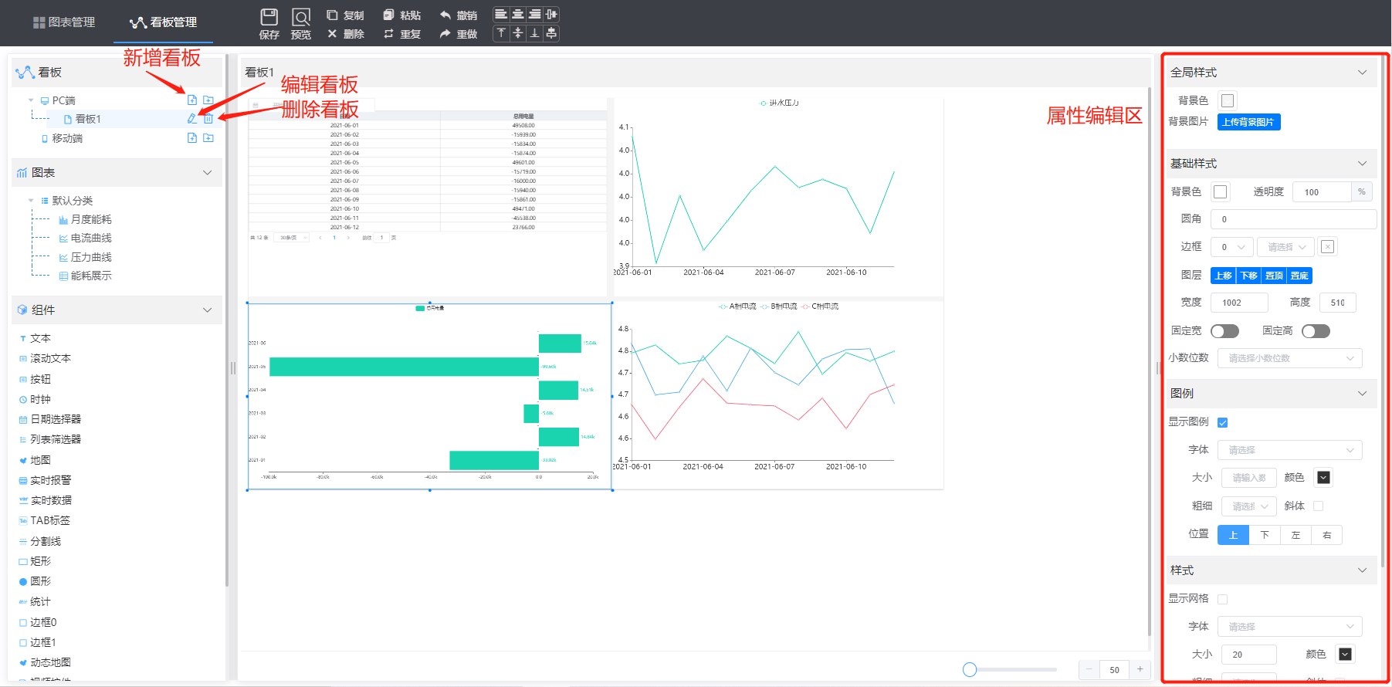
Task: Align selected components horizontally centered
Action: (518, 14)
